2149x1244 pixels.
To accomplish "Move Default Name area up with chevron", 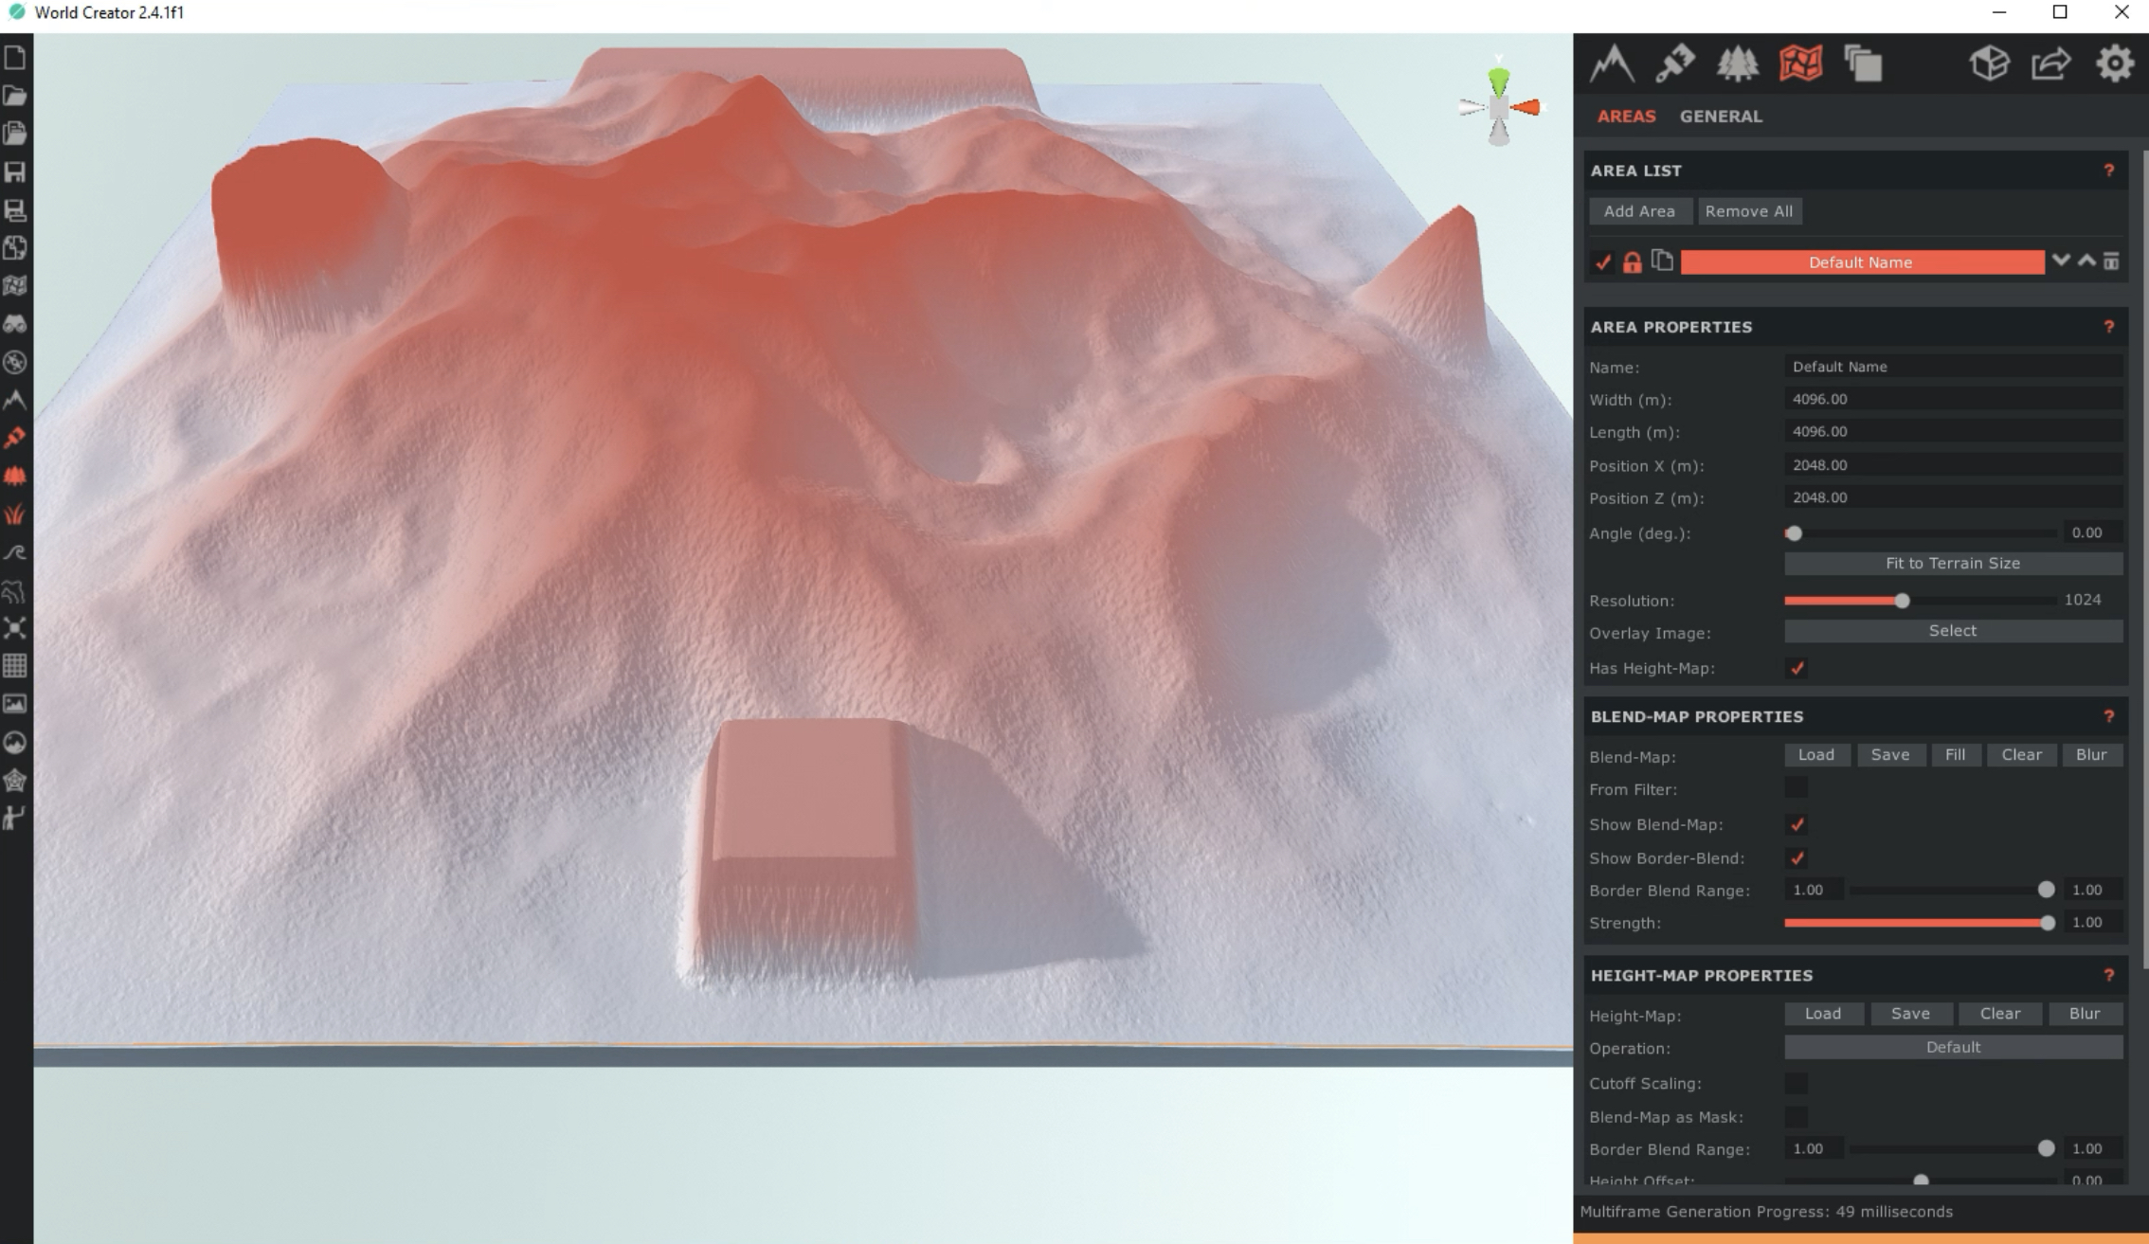I will tap(2086, 261).
